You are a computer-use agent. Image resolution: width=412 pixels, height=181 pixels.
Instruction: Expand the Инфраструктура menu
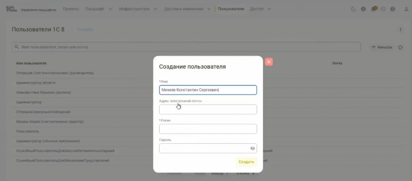(138, 9)
